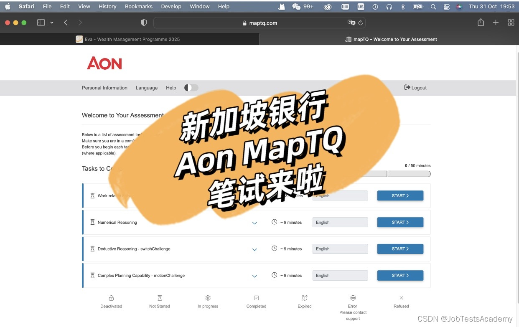This screenshot has height=327, width=519.
Task: Open the Edit menu
Action: pyautogui.click(x=65, y=6)
